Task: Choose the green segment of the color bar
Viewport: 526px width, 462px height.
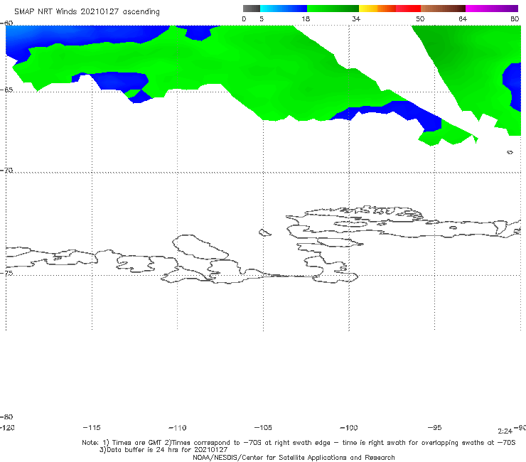Action: (x=333, y=9)
